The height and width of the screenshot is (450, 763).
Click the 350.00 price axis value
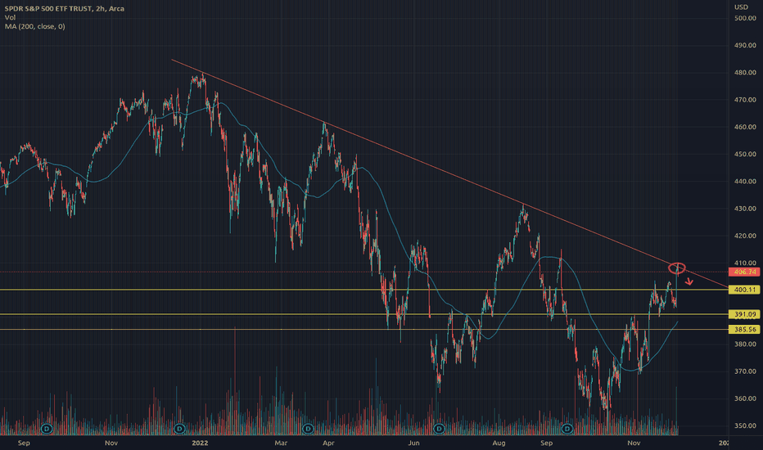click(x=745, y=425)
